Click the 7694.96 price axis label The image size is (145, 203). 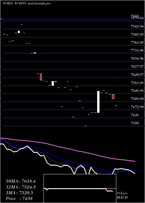(x=137, y=59)
